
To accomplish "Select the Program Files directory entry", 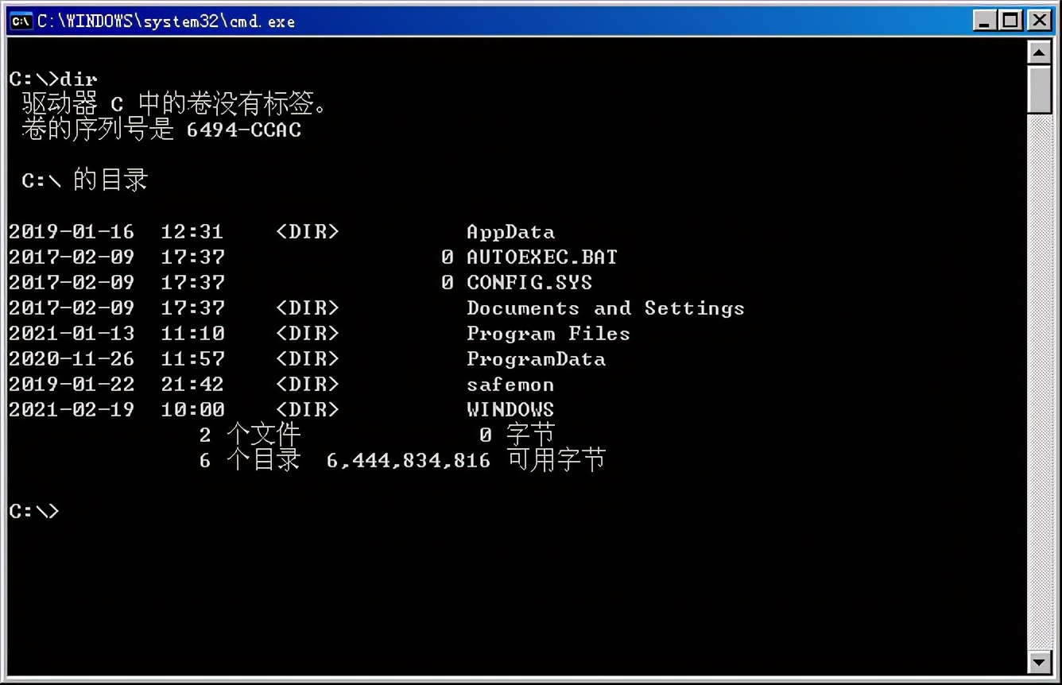I will click(x=548, y=333).
